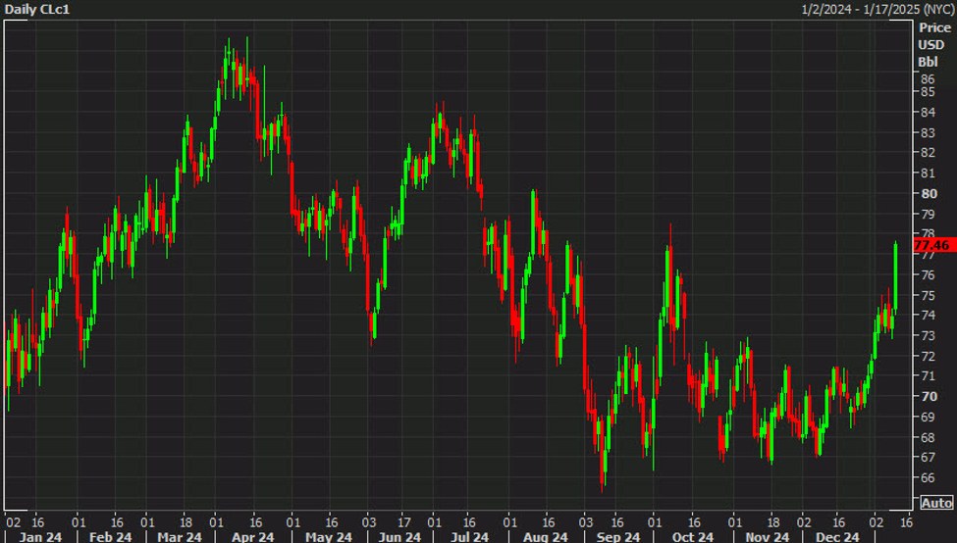Click the 86 price level on the axis
The width and height of the screenshot is (957, 543).
[927, 76]
